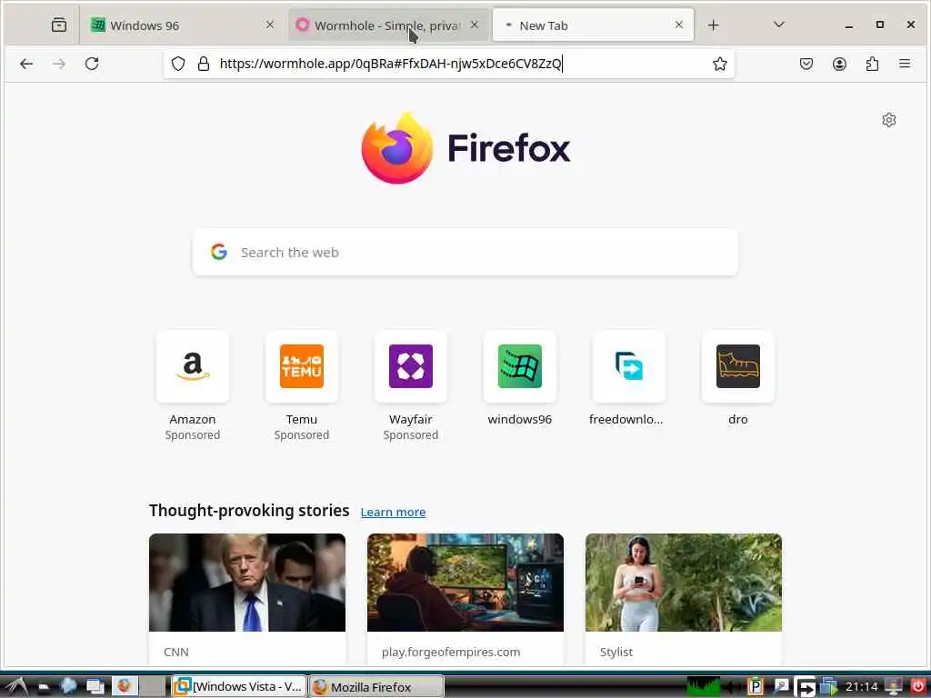The height and width of the screenshot is (698, 931).
Task: Open a new tab with plus button
Action: [713, 25]
